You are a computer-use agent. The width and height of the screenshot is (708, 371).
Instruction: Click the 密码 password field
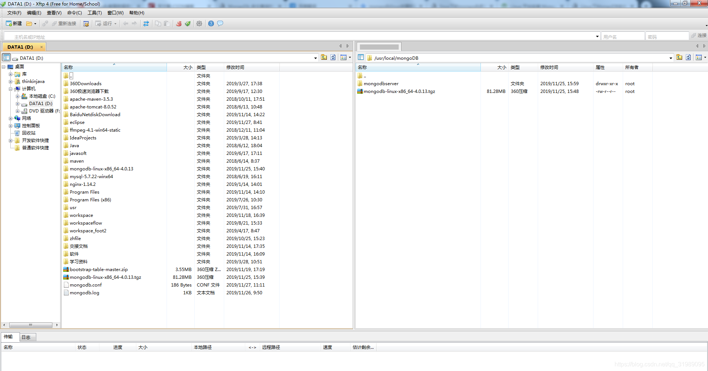tap(667, 37)
